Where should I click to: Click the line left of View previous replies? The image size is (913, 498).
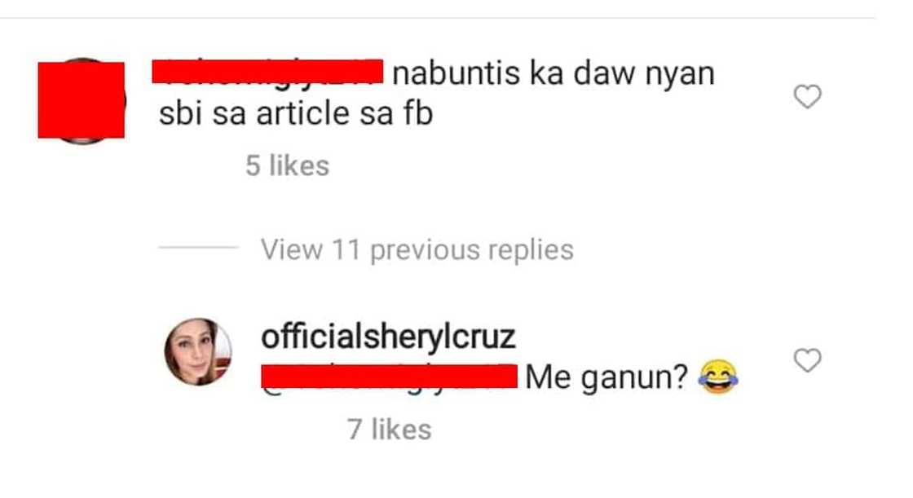[x=199, y=248]
